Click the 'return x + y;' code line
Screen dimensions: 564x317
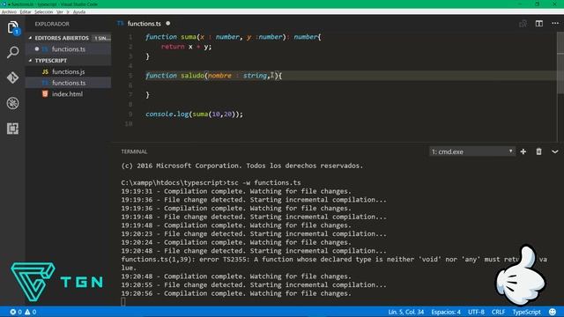pos(186,47)
